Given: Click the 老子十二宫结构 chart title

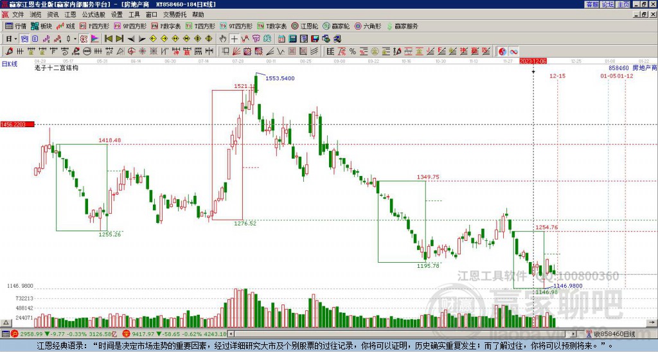Looking at the screenshot, I should click(x=57, y=67).
